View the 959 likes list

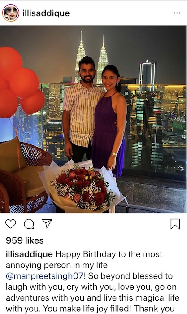pyautogui.click(x=25, y=240)
